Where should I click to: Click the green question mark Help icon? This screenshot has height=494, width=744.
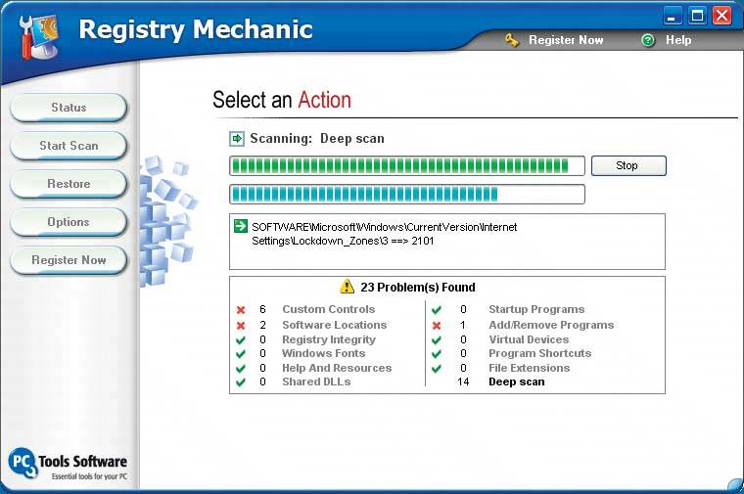[x=648, y=40]
